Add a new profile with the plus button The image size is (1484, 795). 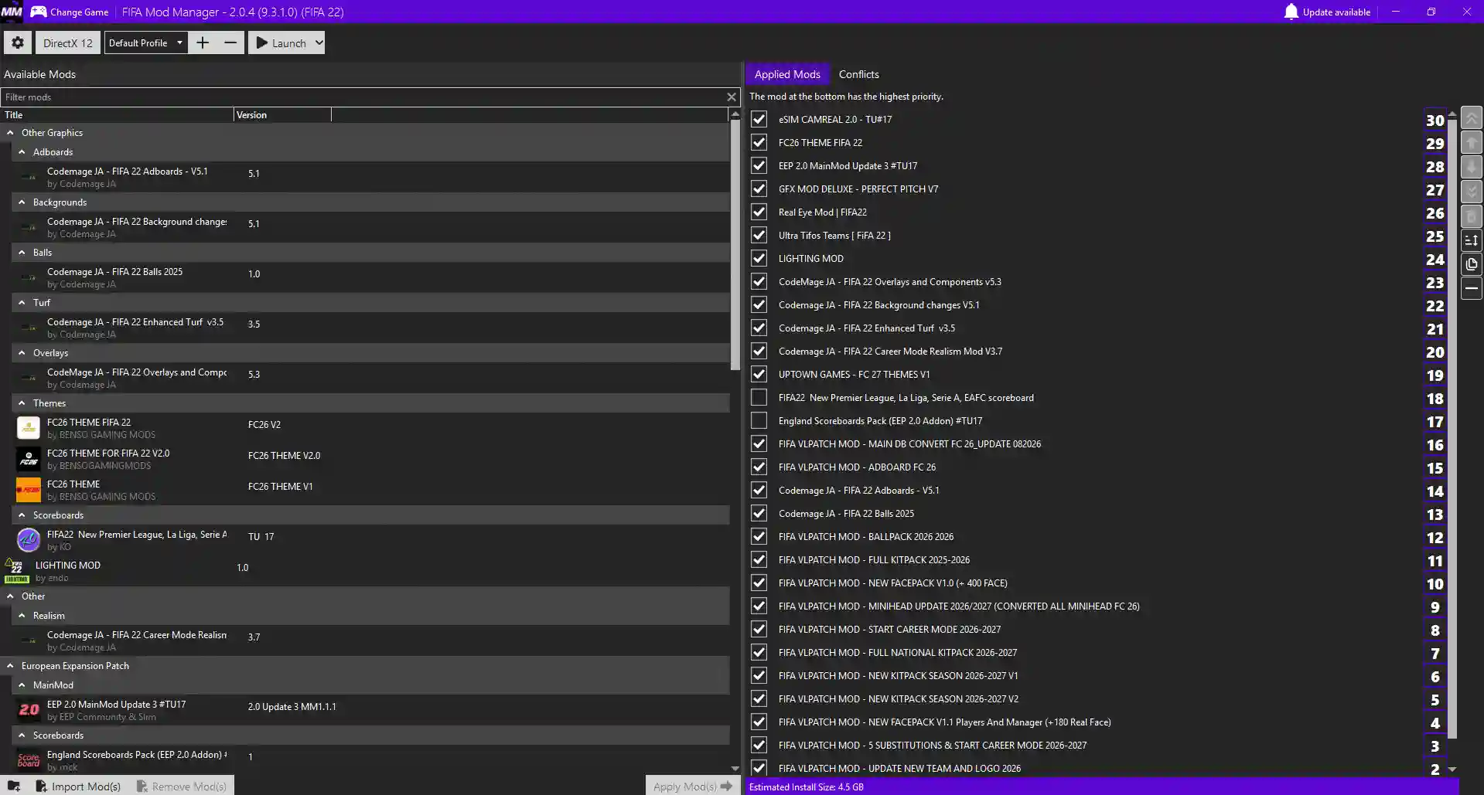[203, 42]
